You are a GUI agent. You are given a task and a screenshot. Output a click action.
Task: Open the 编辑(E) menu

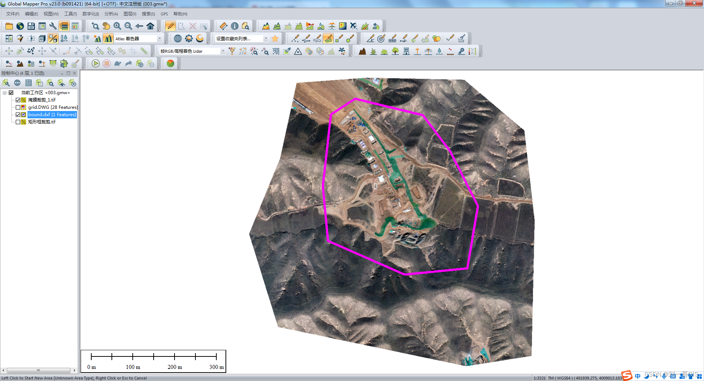pos(31,14)
